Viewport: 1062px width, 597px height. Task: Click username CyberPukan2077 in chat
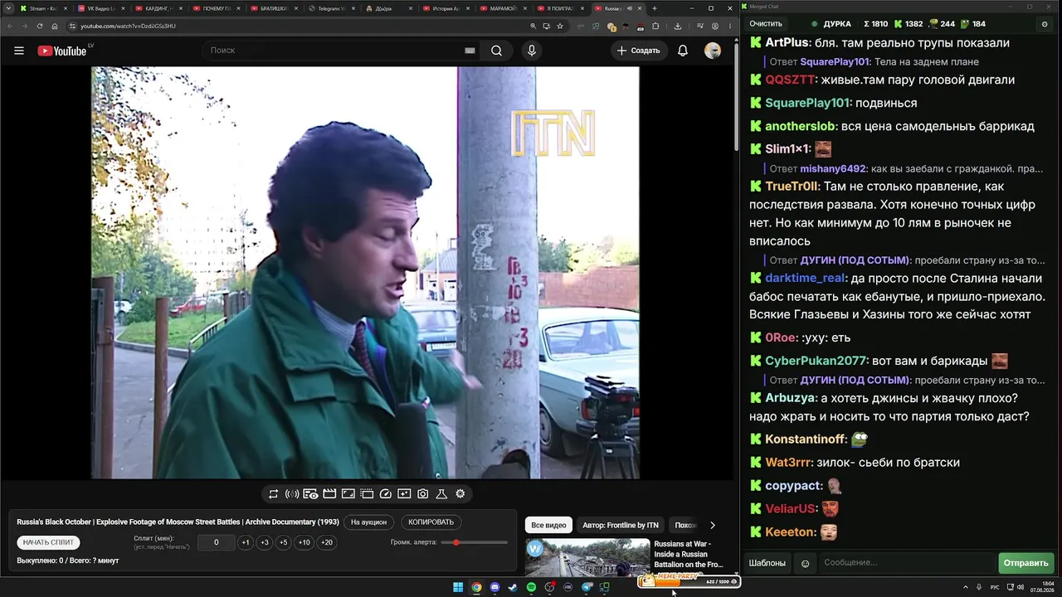[816, 361]
